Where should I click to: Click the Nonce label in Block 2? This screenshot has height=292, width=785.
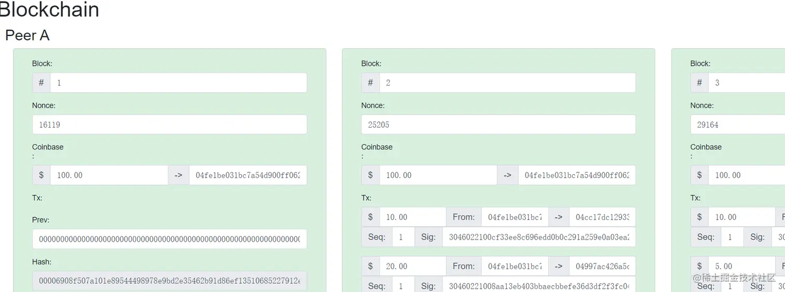(373, 105)
